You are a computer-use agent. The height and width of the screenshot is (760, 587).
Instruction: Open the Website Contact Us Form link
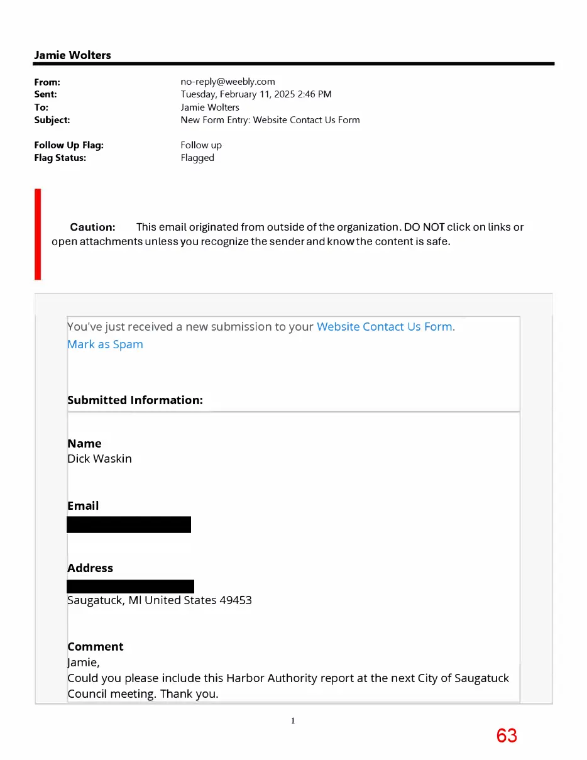coord(385,327)
